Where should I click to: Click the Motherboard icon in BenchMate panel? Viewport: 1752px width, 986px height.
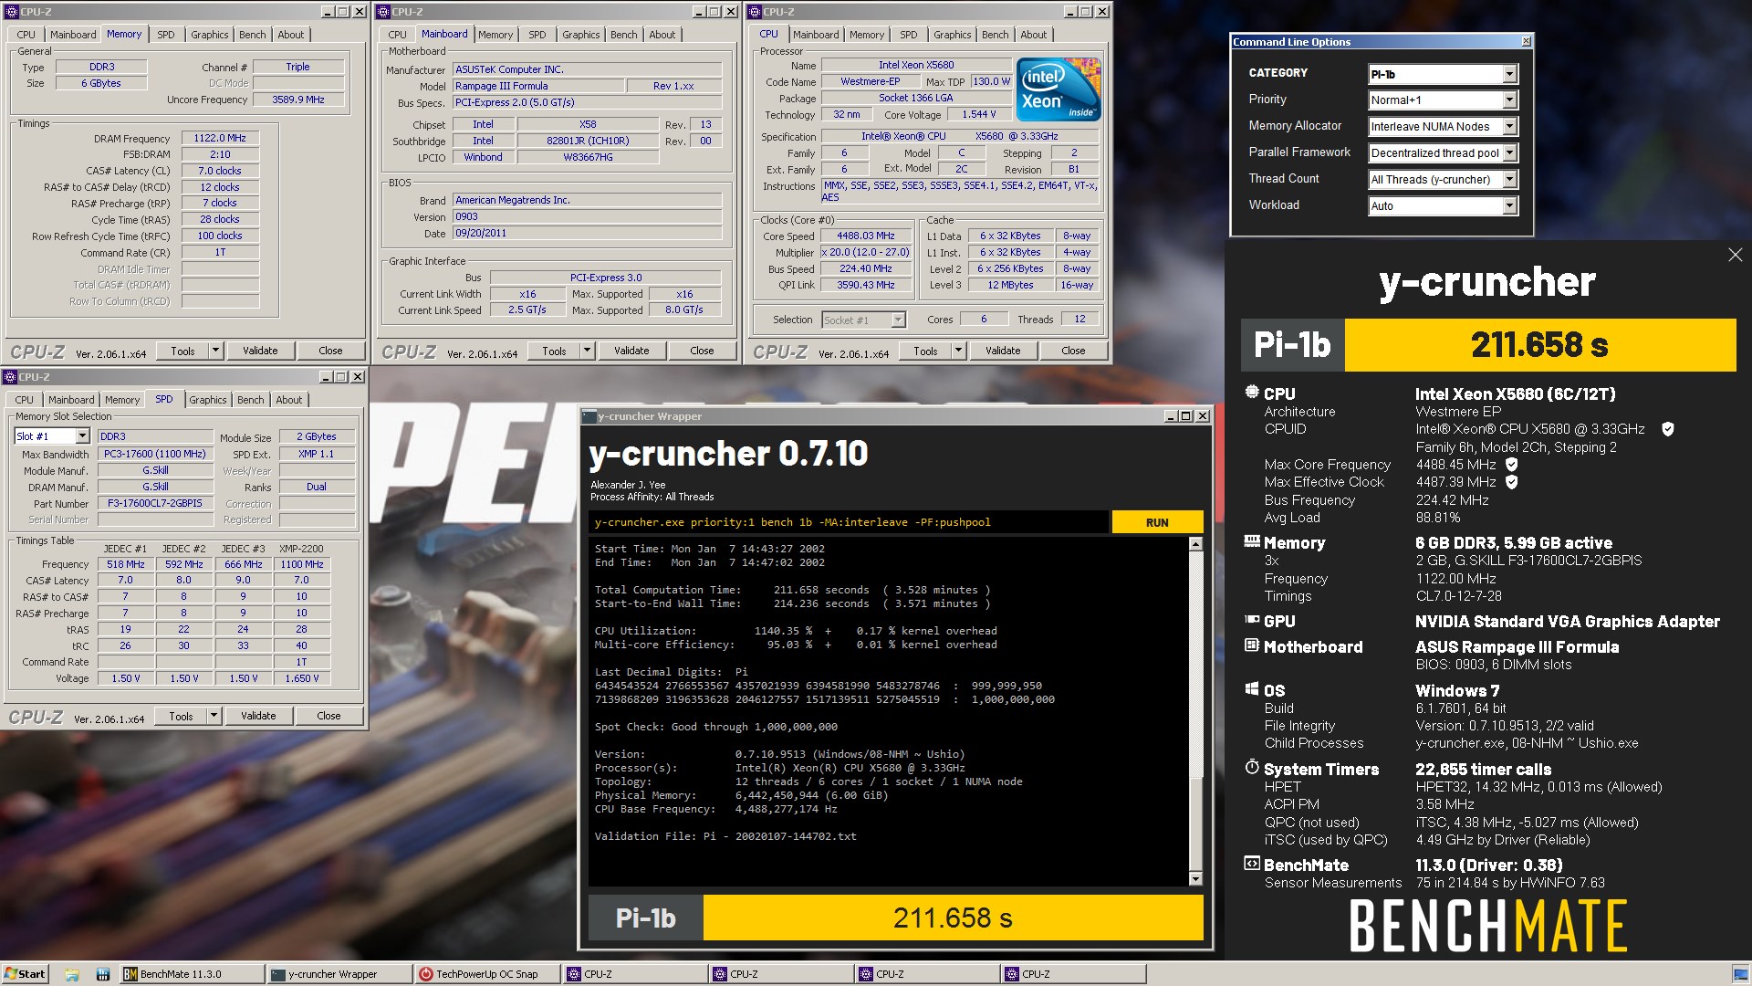pyautogui.click(x=1252, y=645)
